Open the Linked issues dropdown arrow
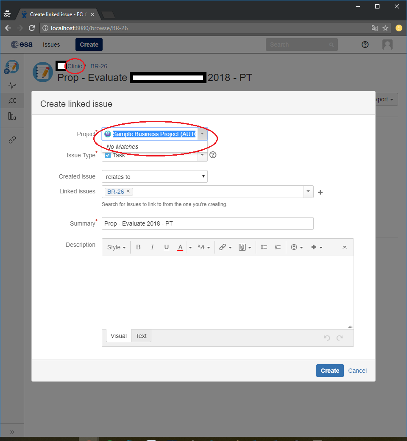This screenshot has height=441, width=407. [308, 192]
